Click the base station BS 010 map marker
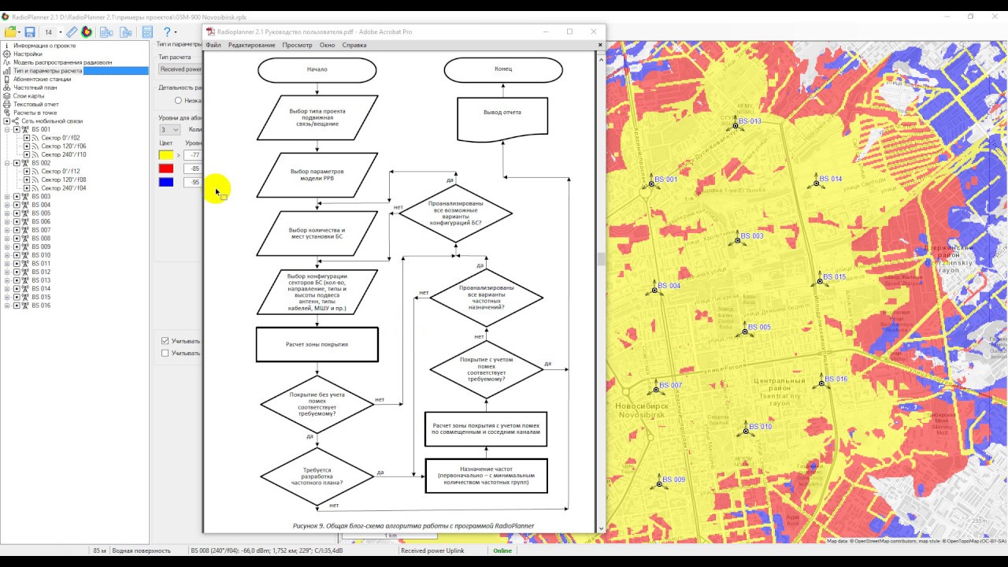 coord(745,431)
